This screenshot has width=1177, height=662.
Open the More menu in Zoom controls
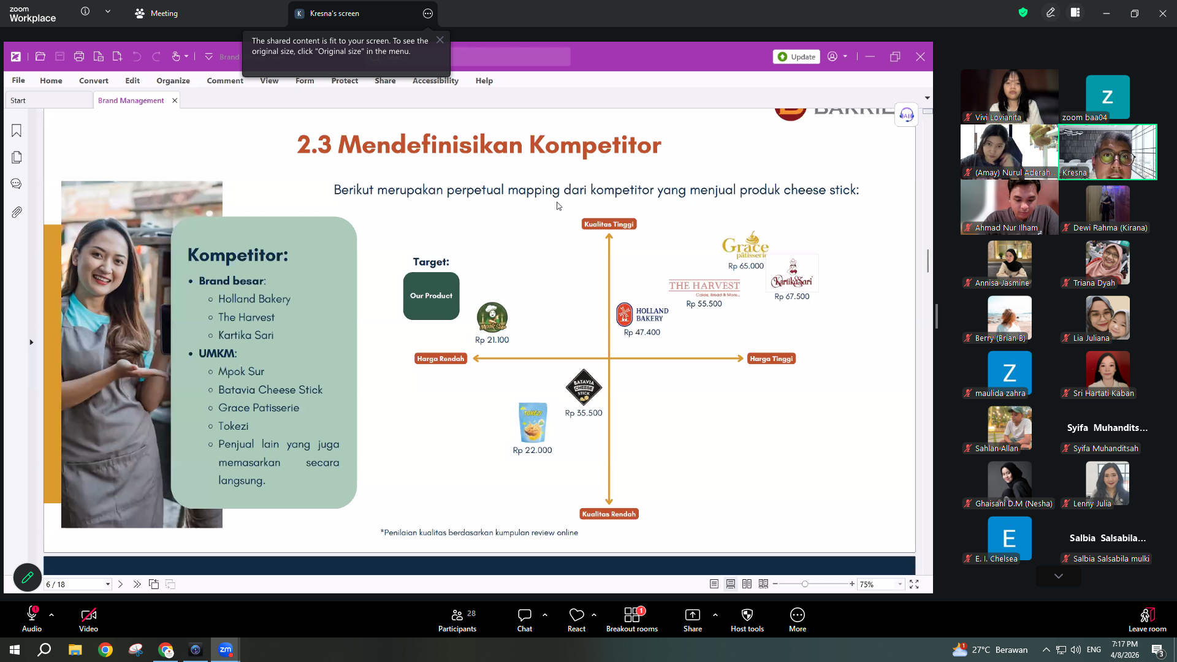(x=798, y=620)
